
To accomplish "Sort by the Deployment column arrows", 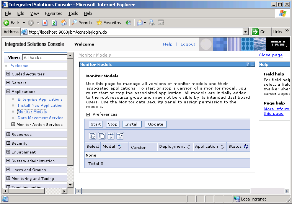I will 189,147.
